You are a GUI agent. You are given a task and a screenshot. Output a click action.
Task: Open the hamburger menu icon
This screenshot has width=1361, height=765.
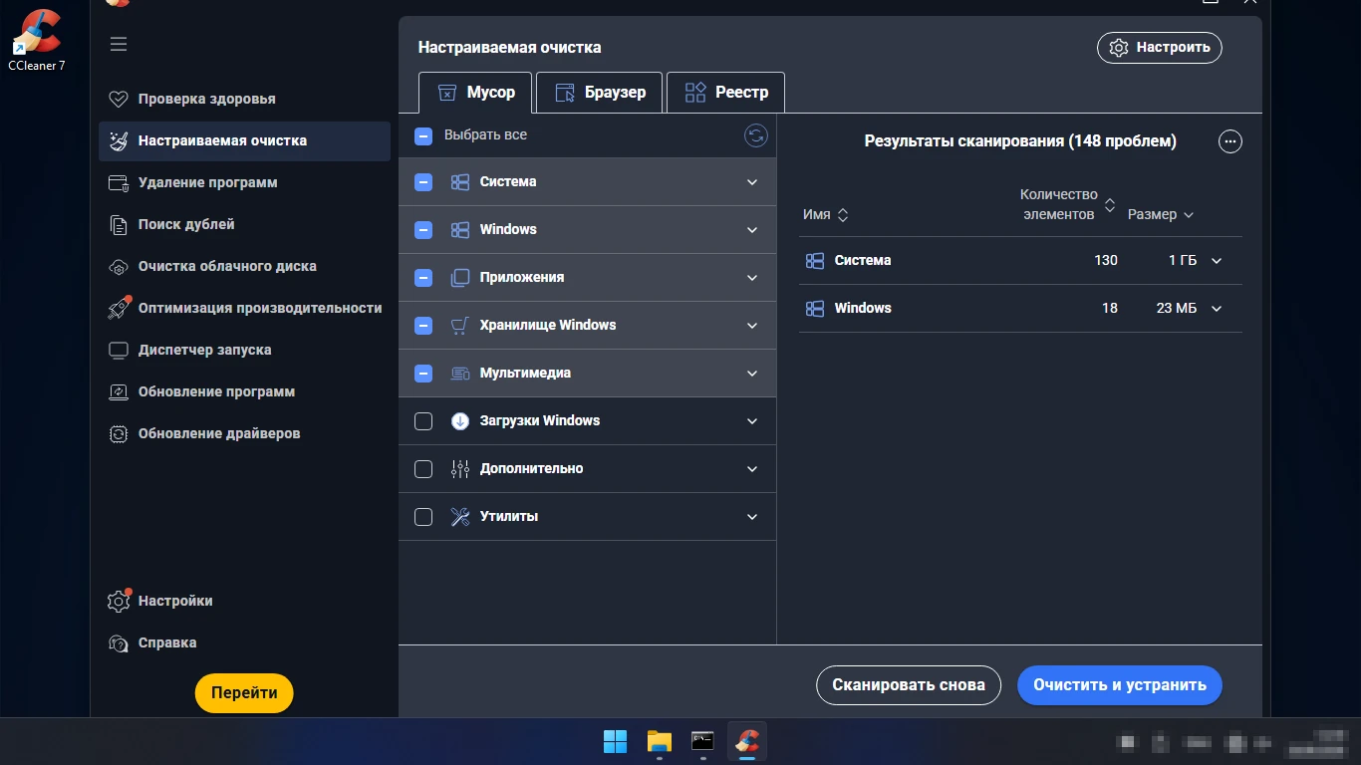click(x=119, y=44)
